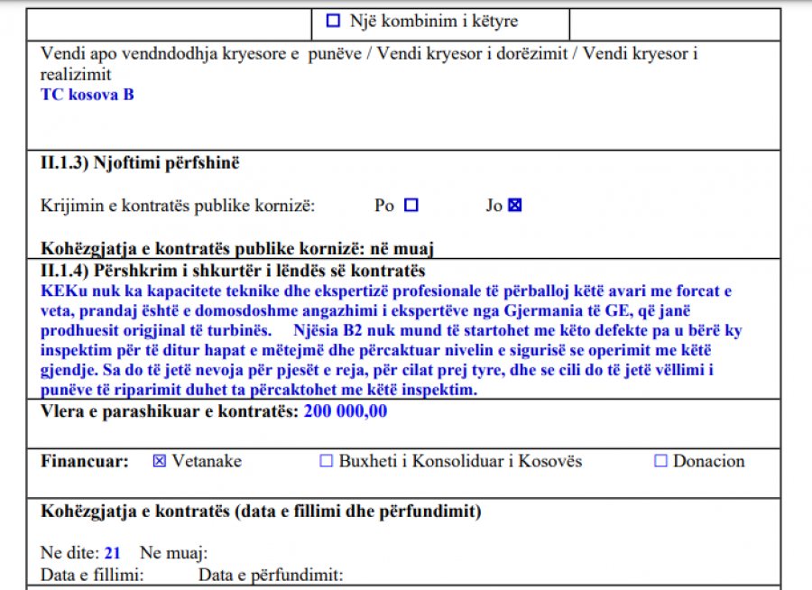Screen dimensions: 812x590
Task: Click 'Kohëzgjatja e kontratës (data e fillimi dhe përfundimit)' heading
Action: click(261, 512)
